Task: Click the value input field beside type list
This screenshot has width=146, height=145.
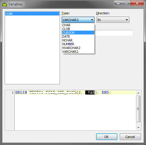Action: 114,33
